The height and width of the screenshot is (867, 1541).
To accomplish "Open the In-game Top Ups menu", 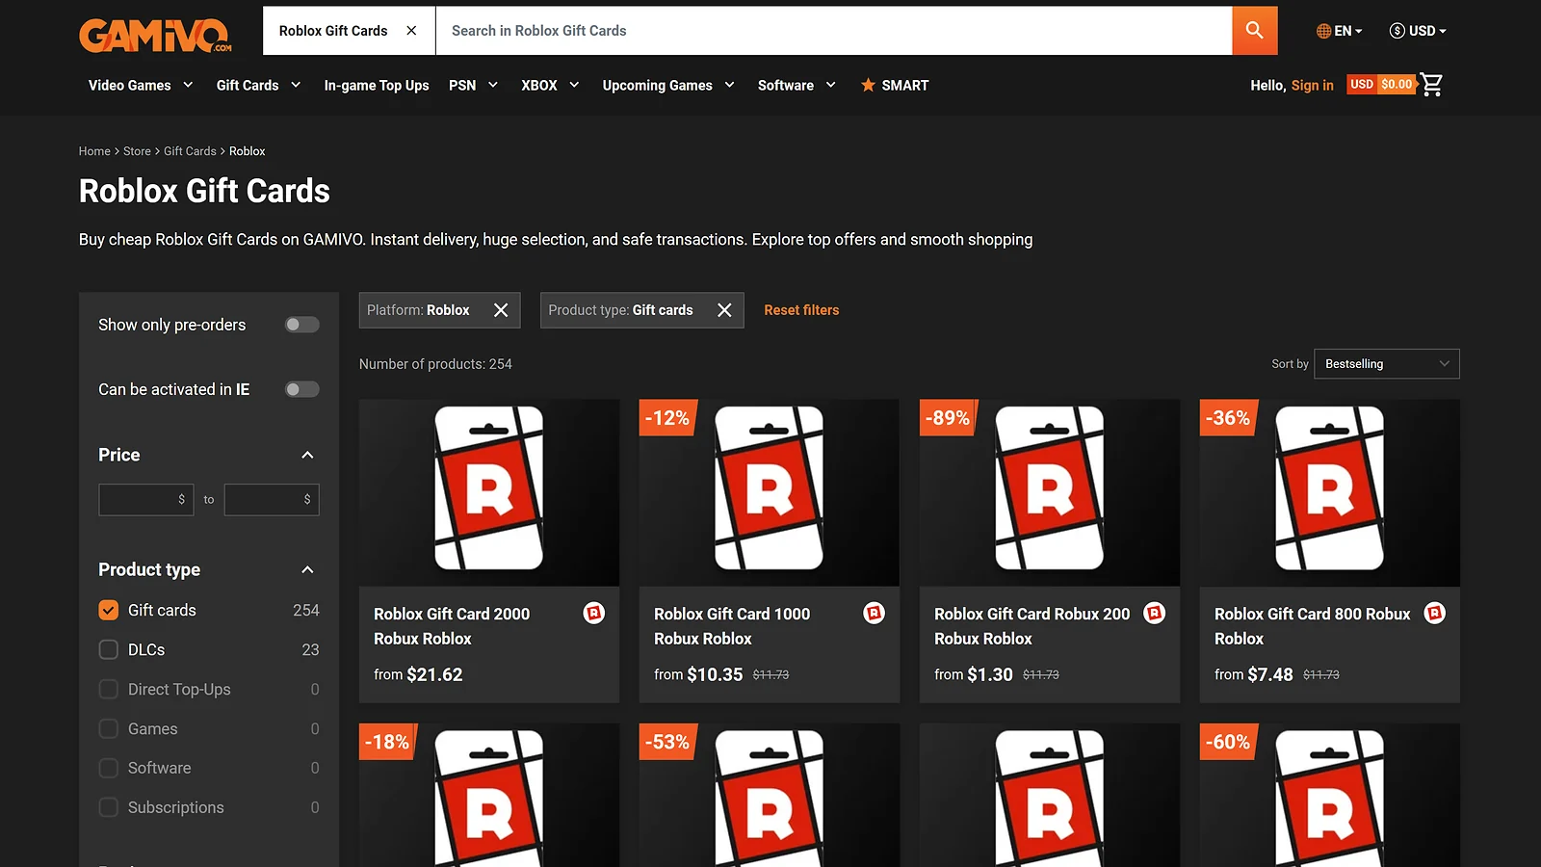I will (377, 85).
